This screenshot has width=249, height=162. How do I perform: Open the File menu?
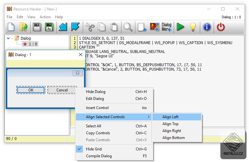9,17
